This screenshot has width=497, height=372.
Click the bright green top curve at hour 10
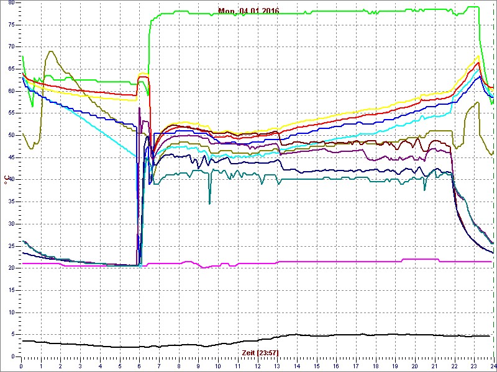pyautogui.click(x=218, y=14)
